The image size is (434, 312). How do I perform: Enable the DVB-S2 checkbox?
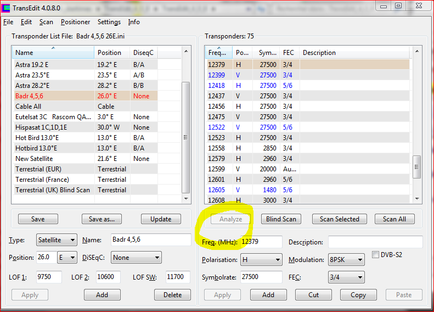tap(375, 255)
